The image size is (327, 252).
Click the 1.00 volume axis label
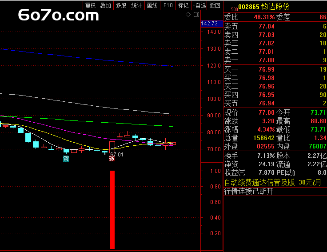pos(215,171)
